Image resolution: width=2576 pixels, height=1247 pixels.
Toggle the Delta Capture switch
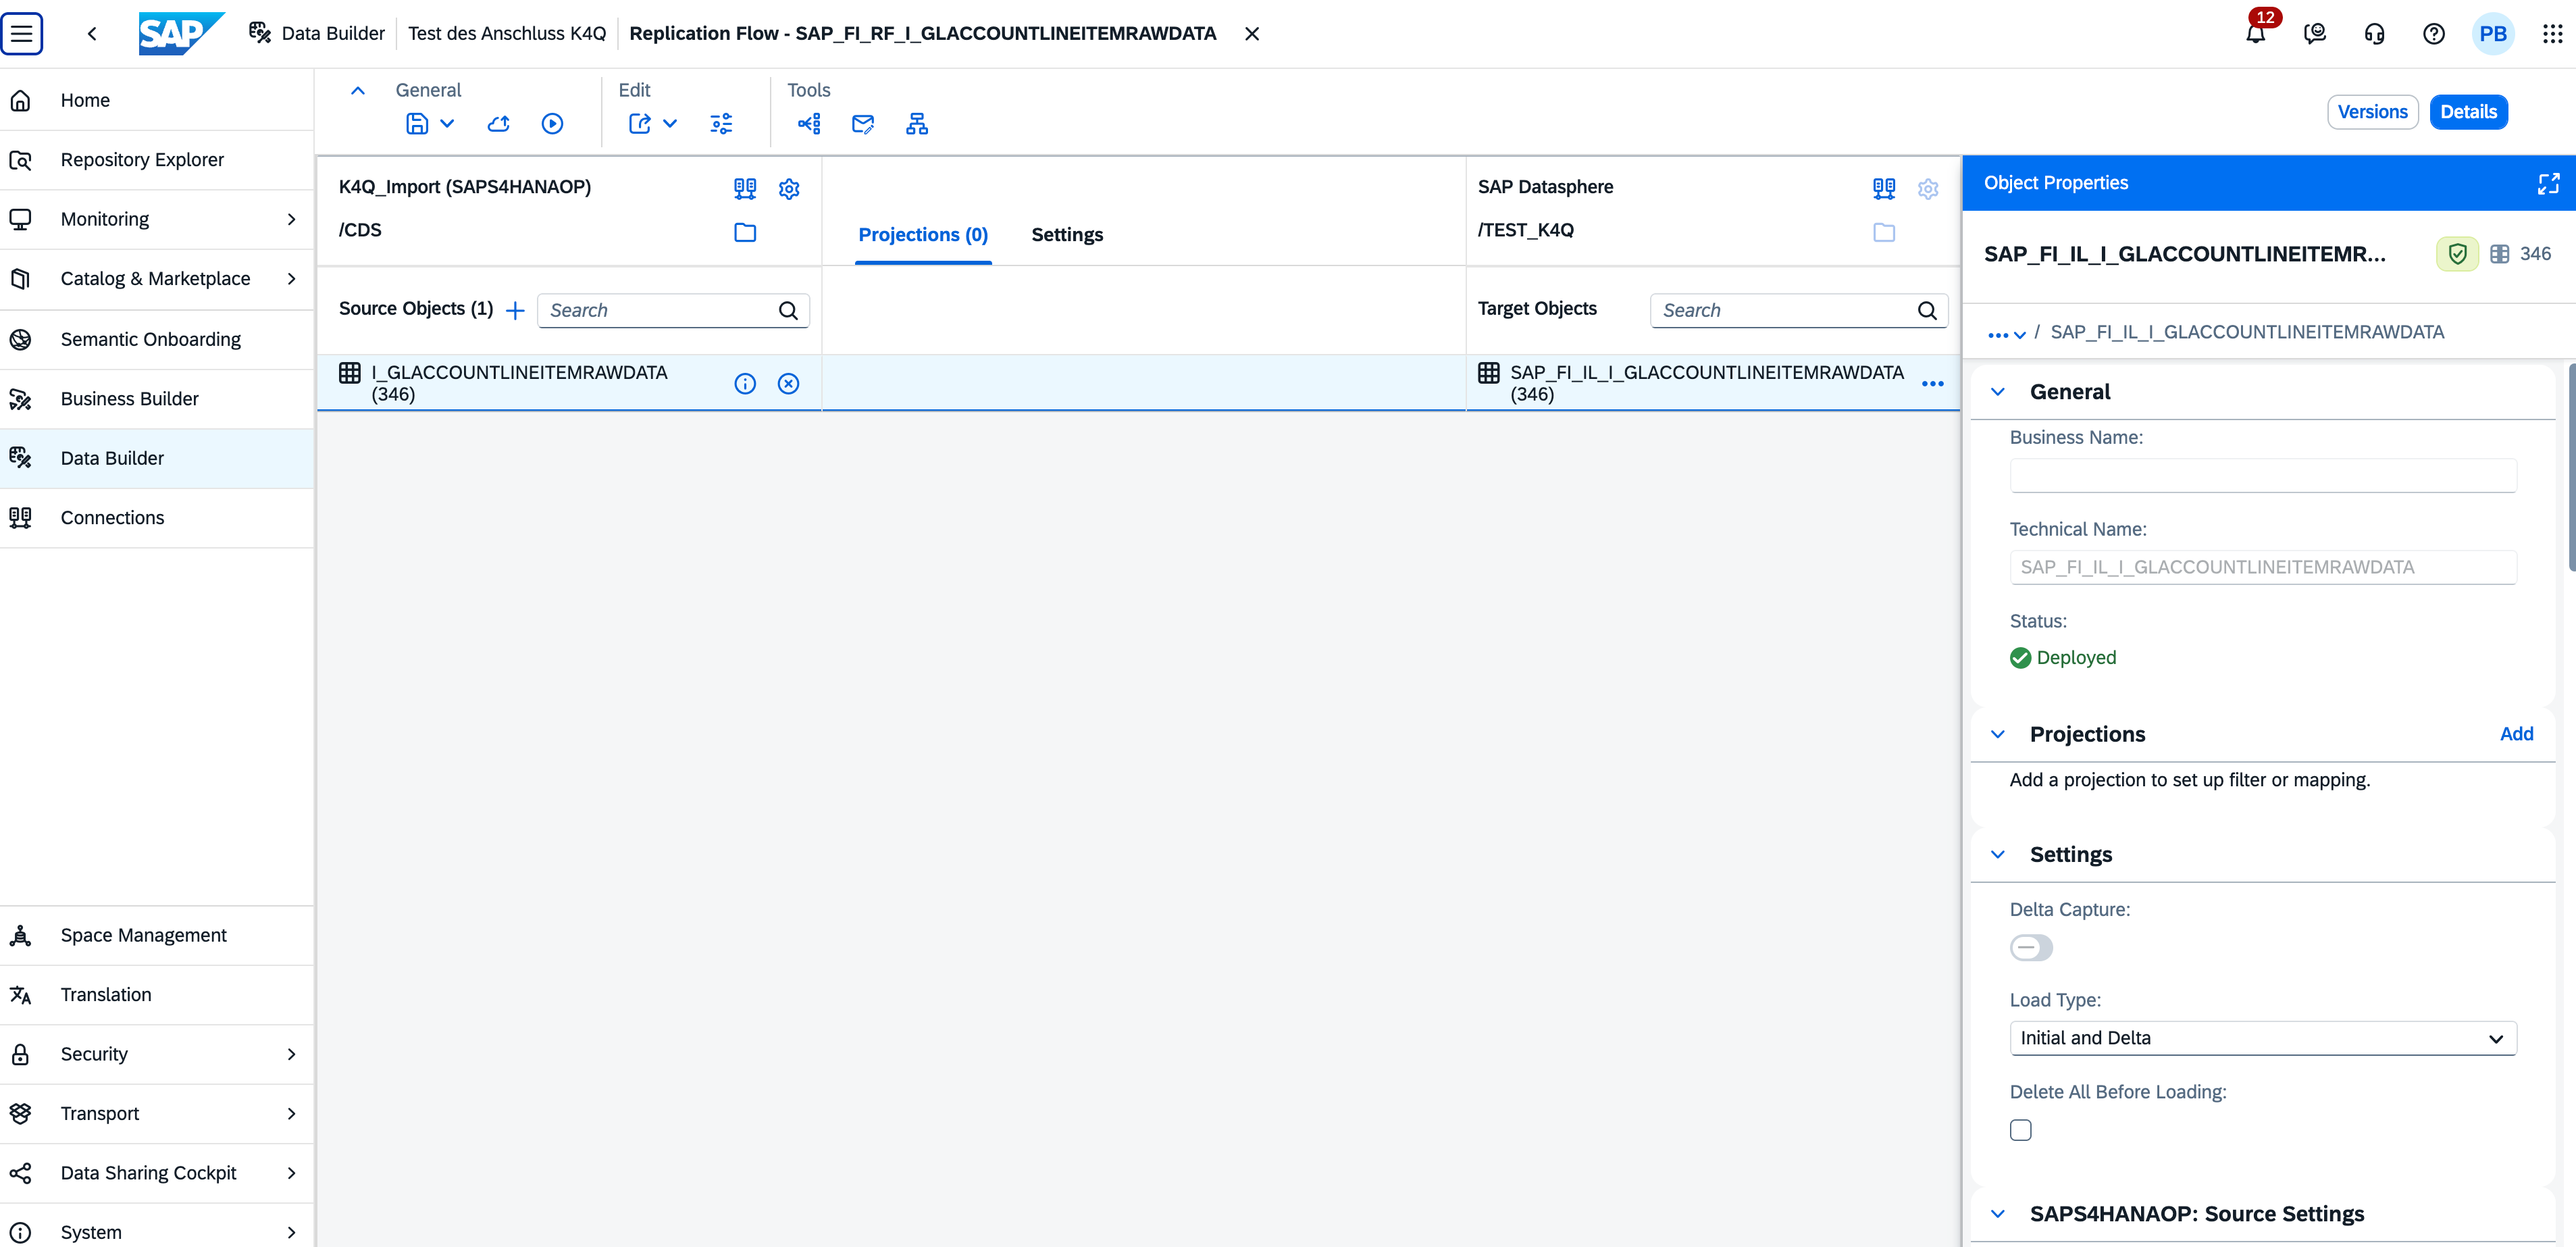coord(2031,947)
